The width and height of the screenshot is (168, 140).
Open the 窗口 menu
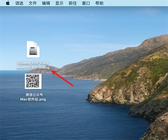click(86, 3)
